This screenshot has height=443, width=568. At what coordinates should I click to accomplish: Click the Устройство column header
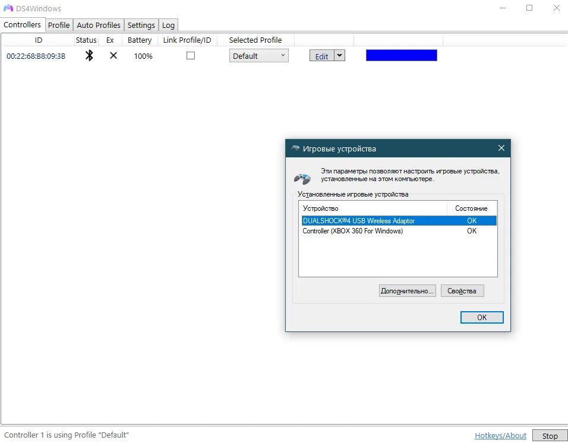pos(373,208)
